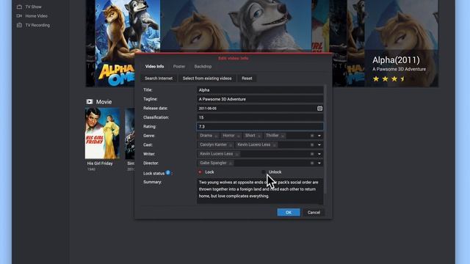Click the Summary text area
The width and height of the screenshot is (470, 264).
tap(260, 191)
